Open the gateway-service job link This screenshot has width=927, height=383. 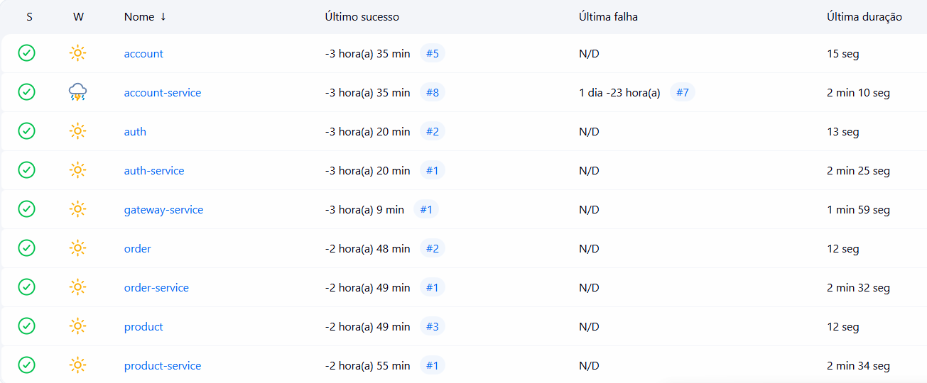(163, 210)
